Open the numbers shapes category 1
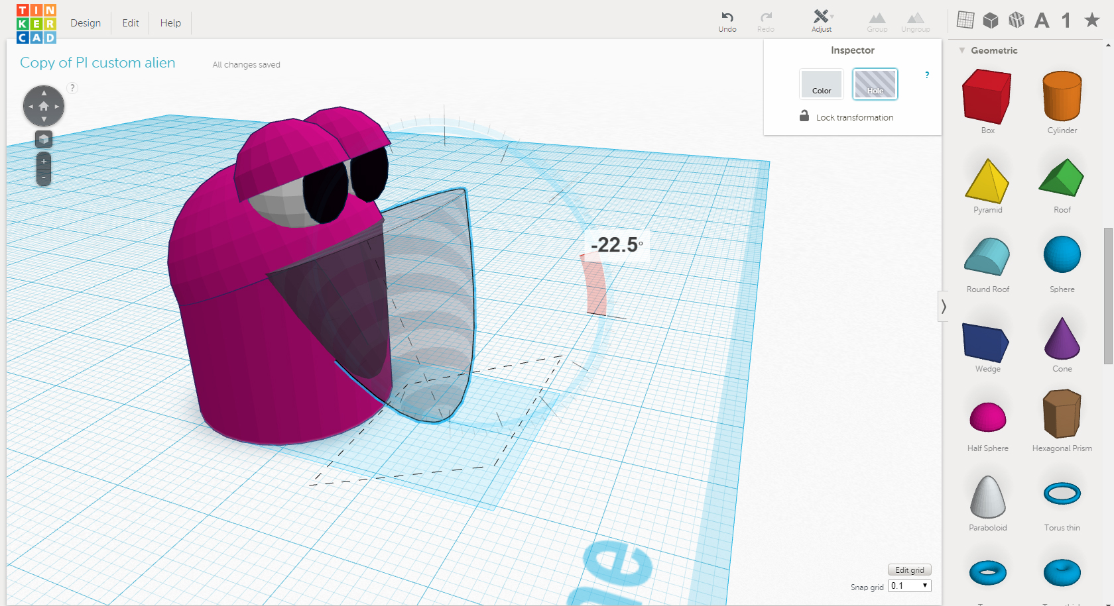Viewport: 1114px width, 606px height. [x=1066, y=21]
